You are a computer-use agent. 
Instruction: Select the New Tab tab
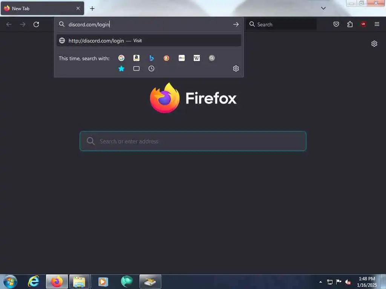click(42, 8)
